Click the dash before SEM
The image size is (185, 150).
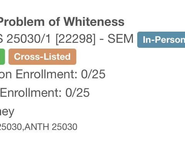102,39
